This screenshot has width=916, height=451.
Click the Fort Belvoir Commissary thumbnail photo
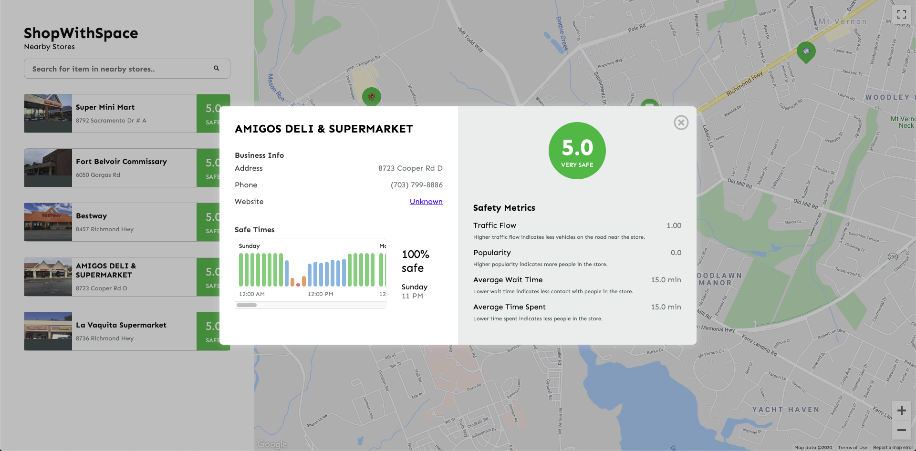click(48, 168)
